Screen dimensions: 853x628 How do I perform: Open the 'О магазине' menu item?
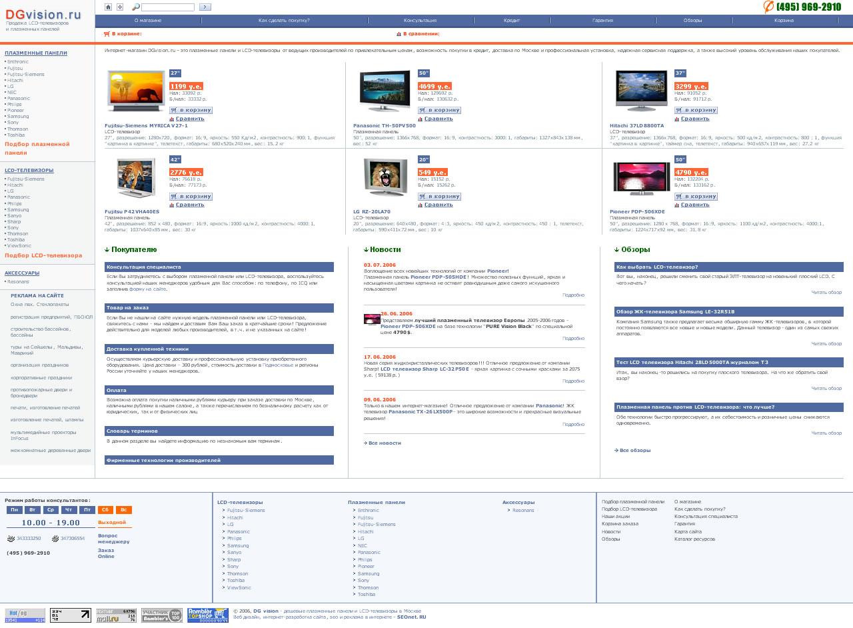(148, 21)
